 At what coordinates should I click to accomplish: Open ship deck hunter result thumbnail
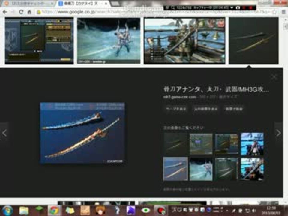click(x=184, y=41)
